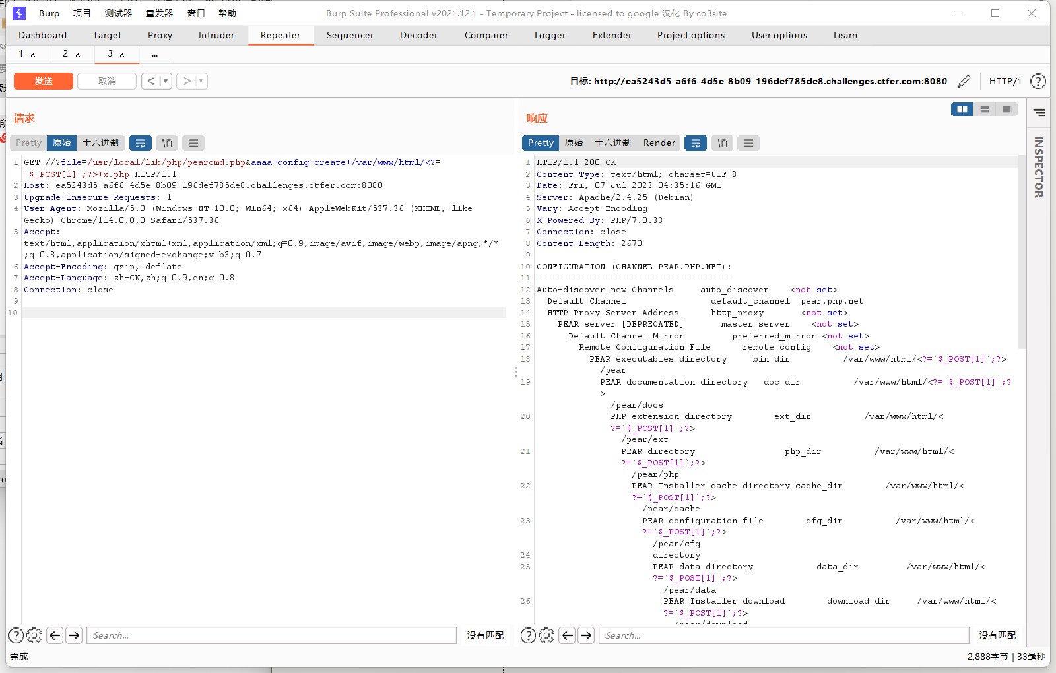Open the User options tab
Image resolution: width=1056 pixels, height=673 pixels.
[x=779, y=36]
